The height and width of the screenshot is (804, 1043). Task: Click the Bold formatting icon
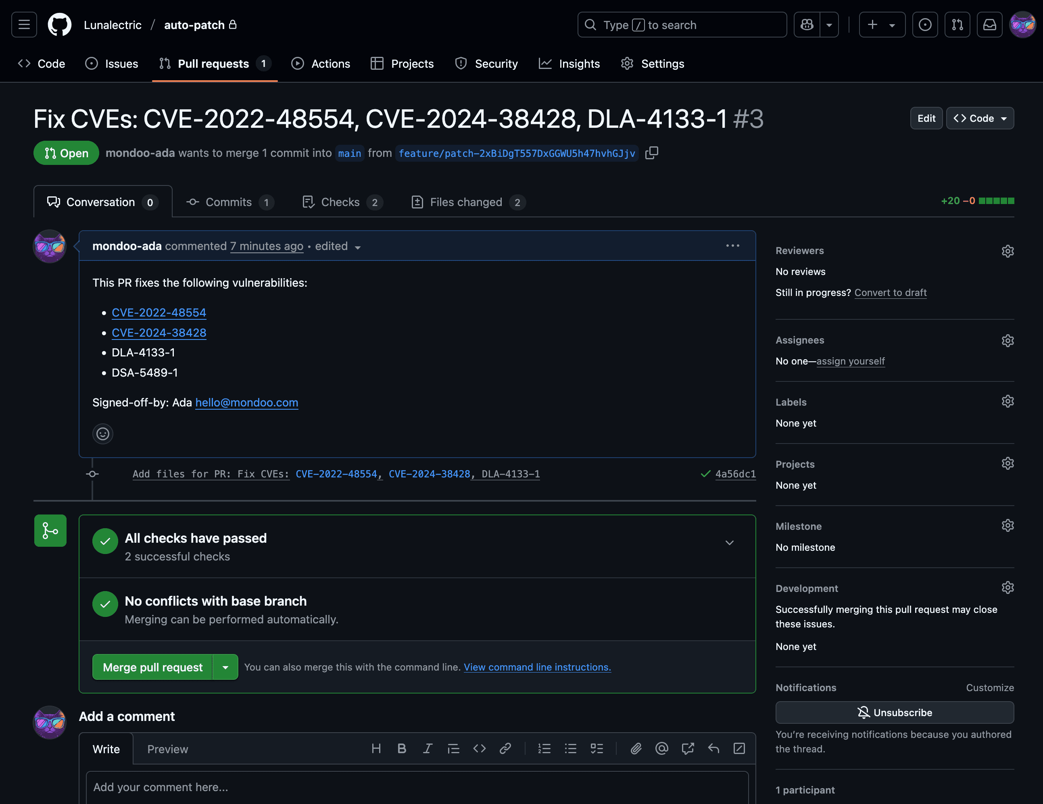[x=402, y=749]
